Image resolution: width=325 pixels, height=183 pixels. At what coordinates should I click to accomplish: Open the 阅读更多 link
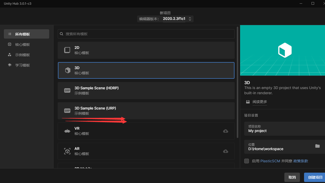tap(259, 102)
